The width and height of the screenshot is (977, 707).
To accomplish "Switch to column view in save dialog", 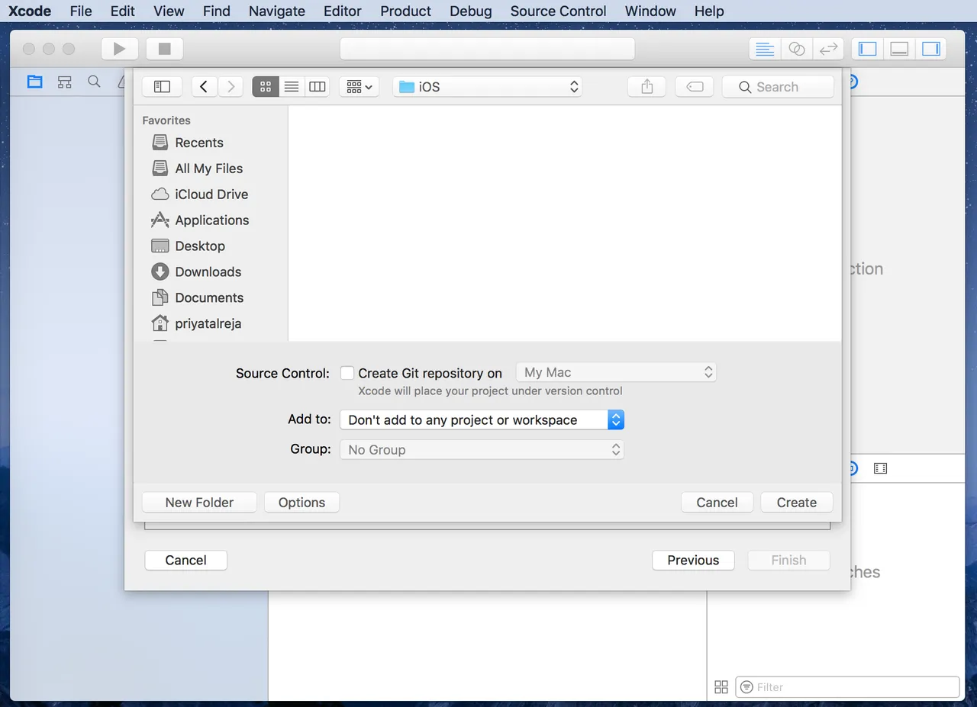I will tap(317, 87).
